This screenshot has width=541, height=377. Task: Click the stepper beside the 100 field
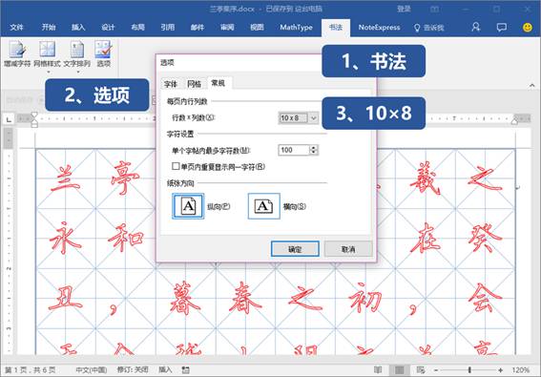pyautogui.click(x=314, y=150)
